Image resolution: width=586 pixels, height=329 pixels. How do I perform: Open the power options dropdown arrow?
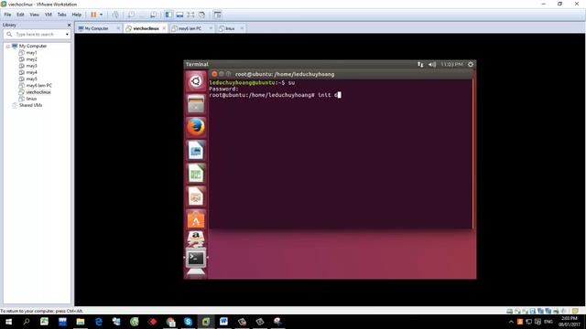coord(101,15)
